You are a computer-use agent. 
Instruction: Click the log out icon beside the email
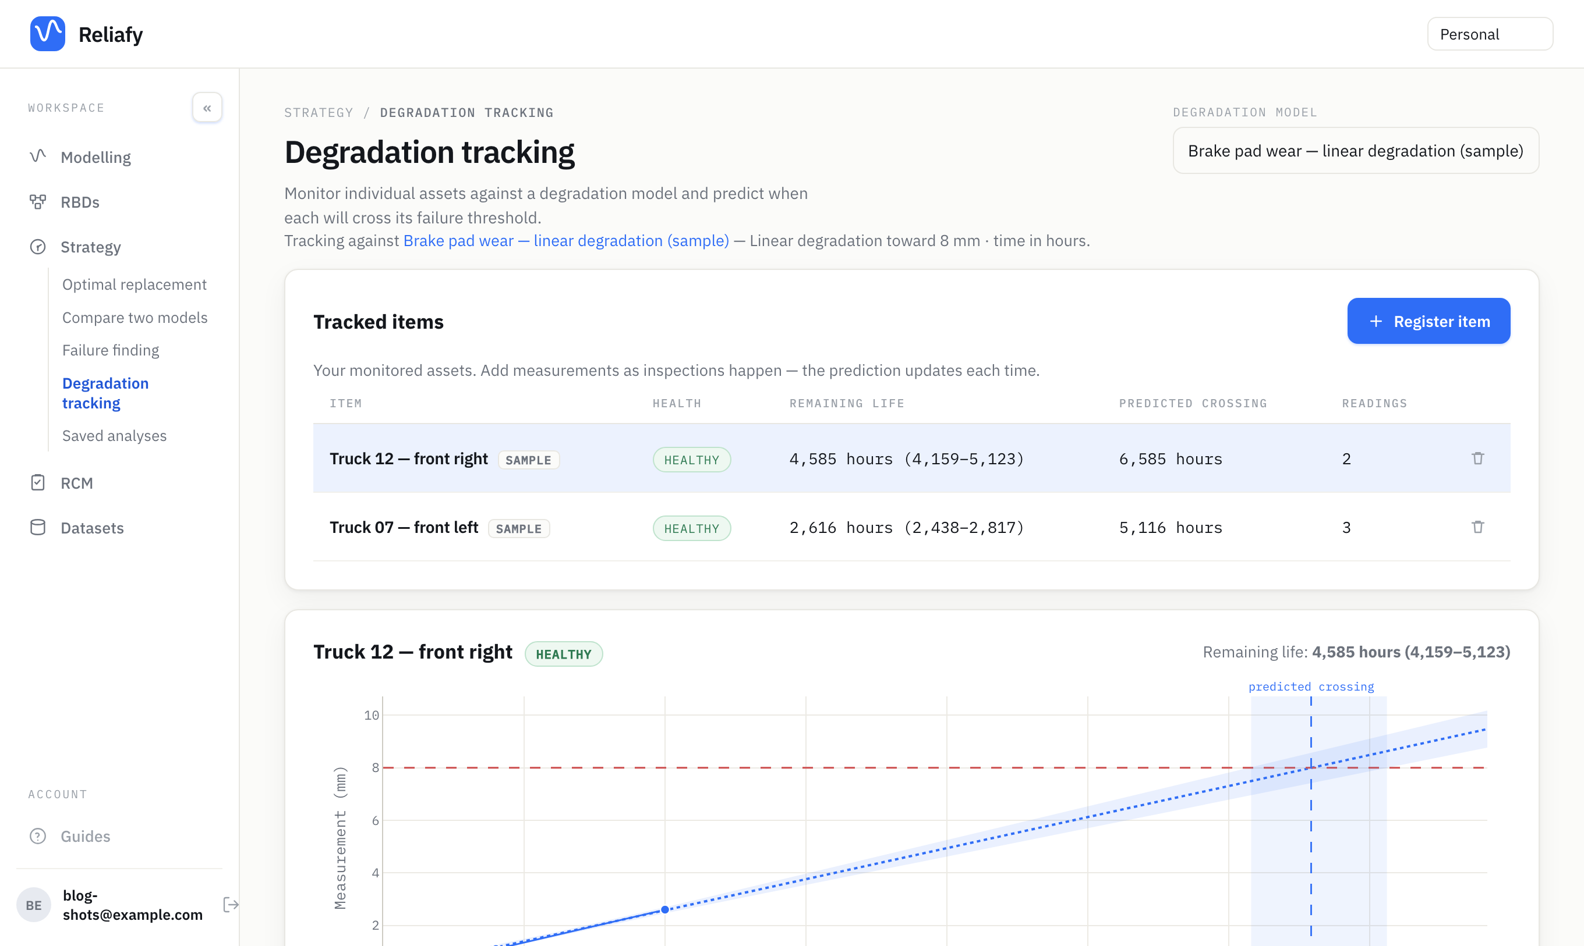point(231,905)
